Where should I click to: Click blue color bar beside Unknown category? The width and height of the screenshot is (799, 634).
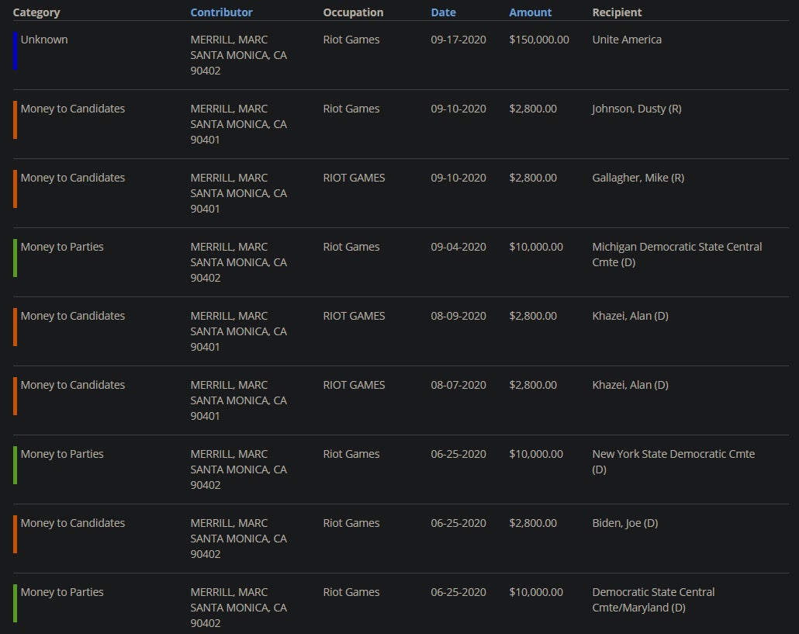(x=15, y=50)
